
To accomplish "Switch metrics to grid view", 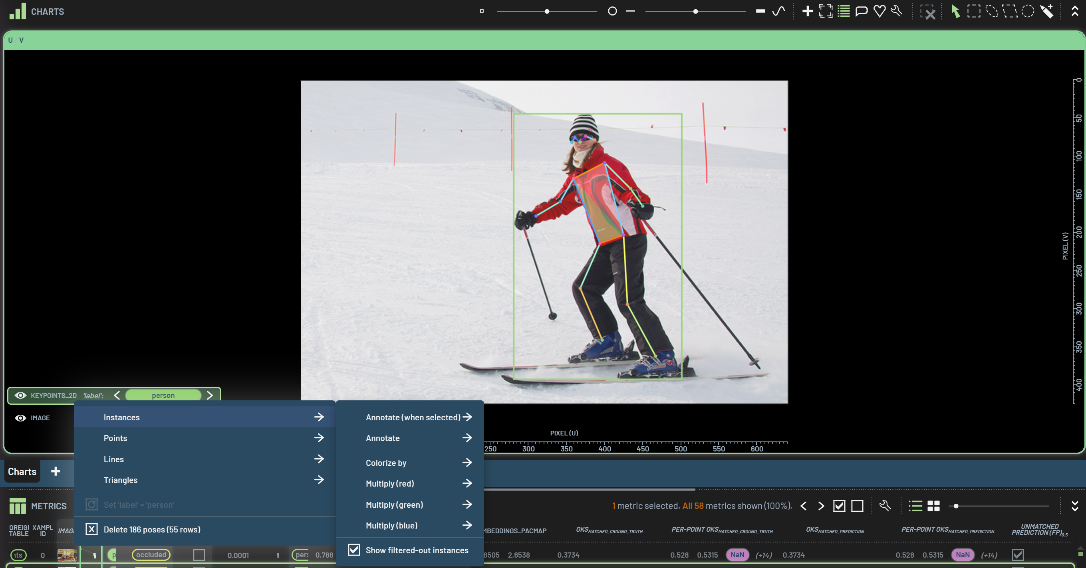I will coord(933,506).
